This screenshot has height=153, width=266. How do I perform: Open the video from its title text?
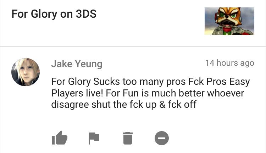click(x=54, y=14)
